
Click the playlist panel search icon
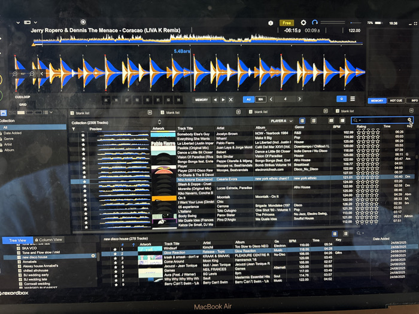(359, 233)
